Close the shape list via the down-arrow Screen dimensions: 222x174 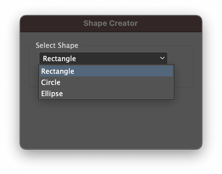(x=162, y=58)
